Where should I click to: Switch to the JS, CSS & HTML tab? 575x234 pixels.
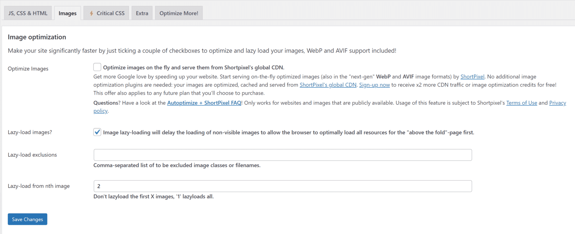28,13
